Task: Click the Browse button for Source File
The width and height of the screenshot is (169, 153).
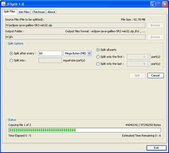Action: (155, 25)
